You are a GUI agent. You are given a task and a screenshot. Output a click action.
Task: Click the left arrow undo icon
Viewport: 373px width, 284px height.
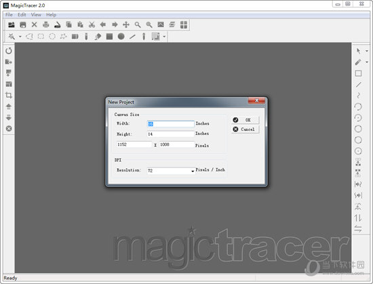(x=103, y=24)
